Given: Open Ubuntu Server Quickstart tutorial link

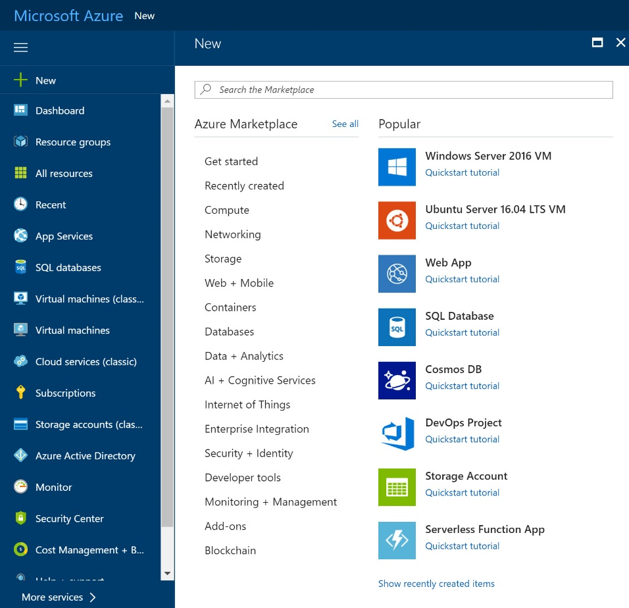Looking at the screenshot, I should [x=462, y=226].
